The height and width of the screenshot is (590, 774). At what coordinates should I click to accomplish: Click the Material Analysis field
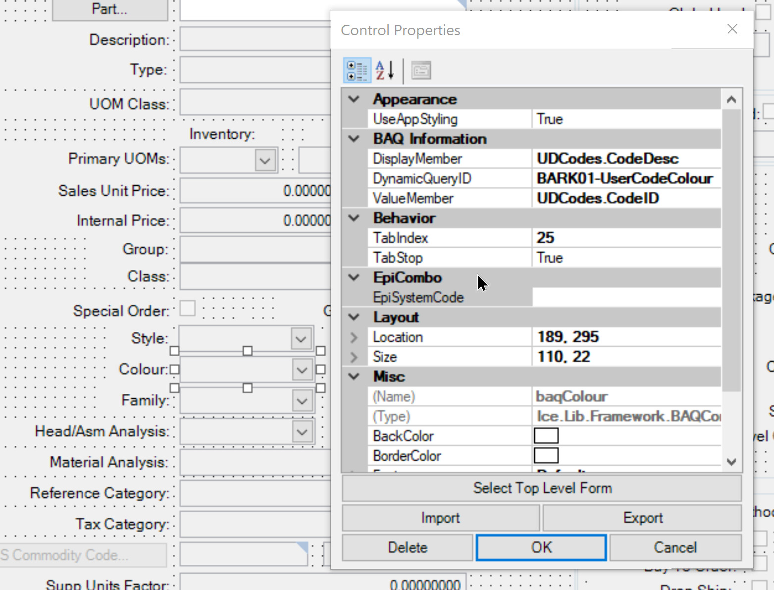[x=255, y=462]
